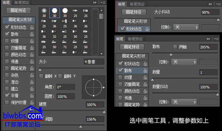The width and height of the screenshot is (222, 131).
Task: Switch to 画笔预设 tab in Brush Tip Shape panel
Action: 22,3
